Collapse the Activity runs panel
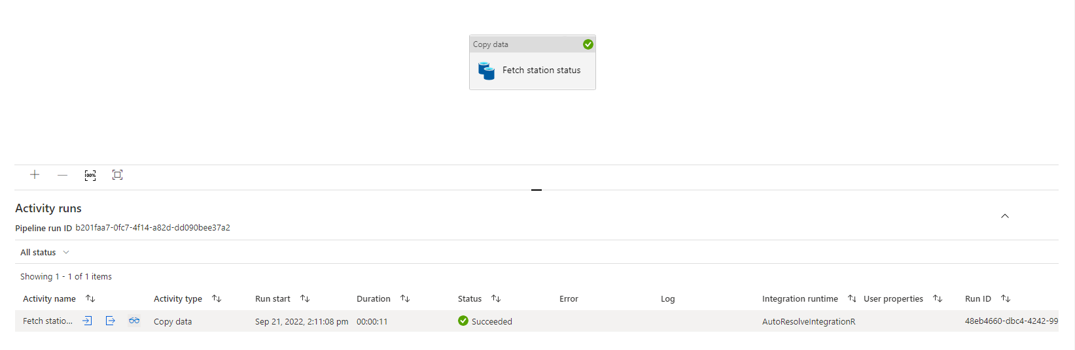The image size is (1075, 350). click(x=1004, y=216)
